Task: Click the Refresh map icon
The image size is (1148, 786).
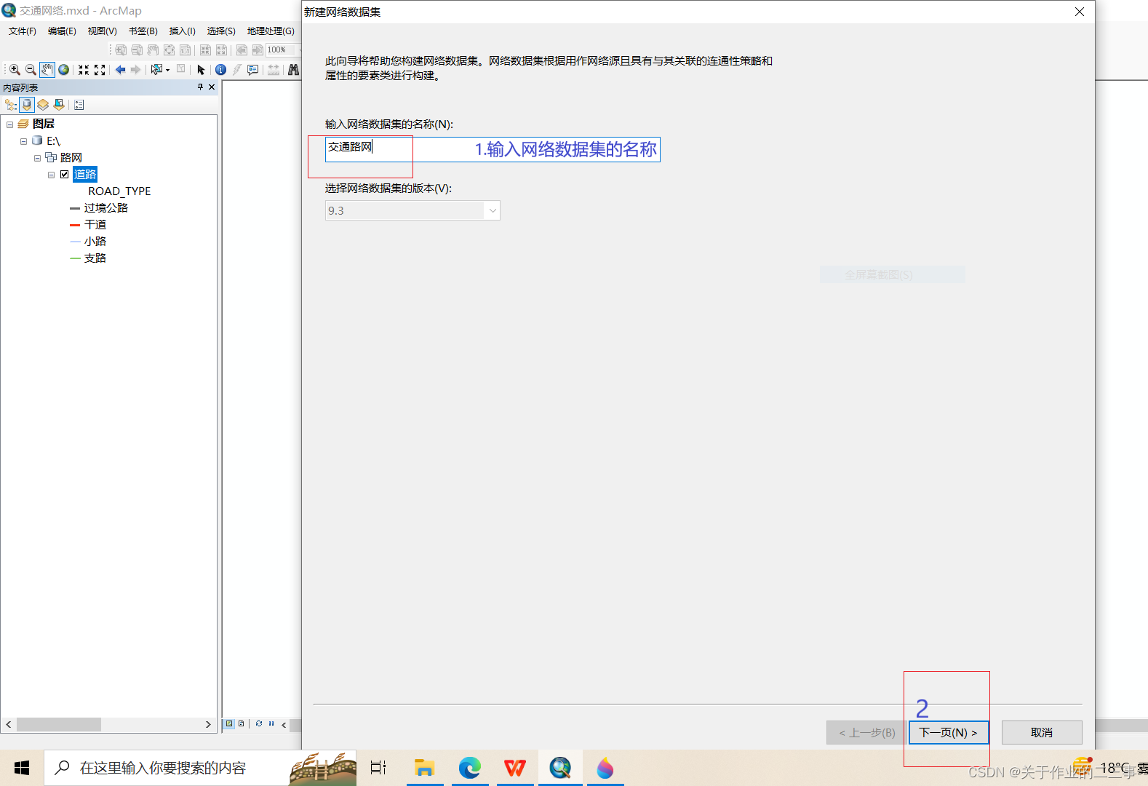Action: [259, 723]
